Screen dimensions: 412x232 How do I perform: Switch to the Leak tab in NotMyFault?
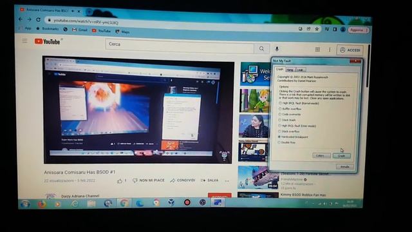pos(301,70)
